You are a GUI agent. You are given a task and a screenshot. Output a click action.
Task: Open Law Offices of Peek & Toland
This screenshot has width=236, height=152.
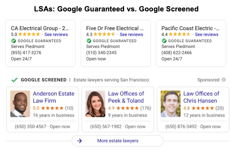click(126, 97)
